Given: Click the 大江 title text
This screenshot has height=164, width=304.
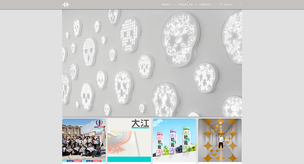Looking at the screenshot, I should tap(140, 123).
